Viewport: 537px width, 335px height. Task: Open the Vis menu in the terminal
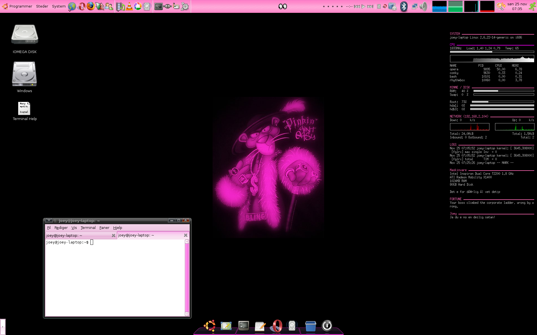pyautogui.click(x=74, y=228)
